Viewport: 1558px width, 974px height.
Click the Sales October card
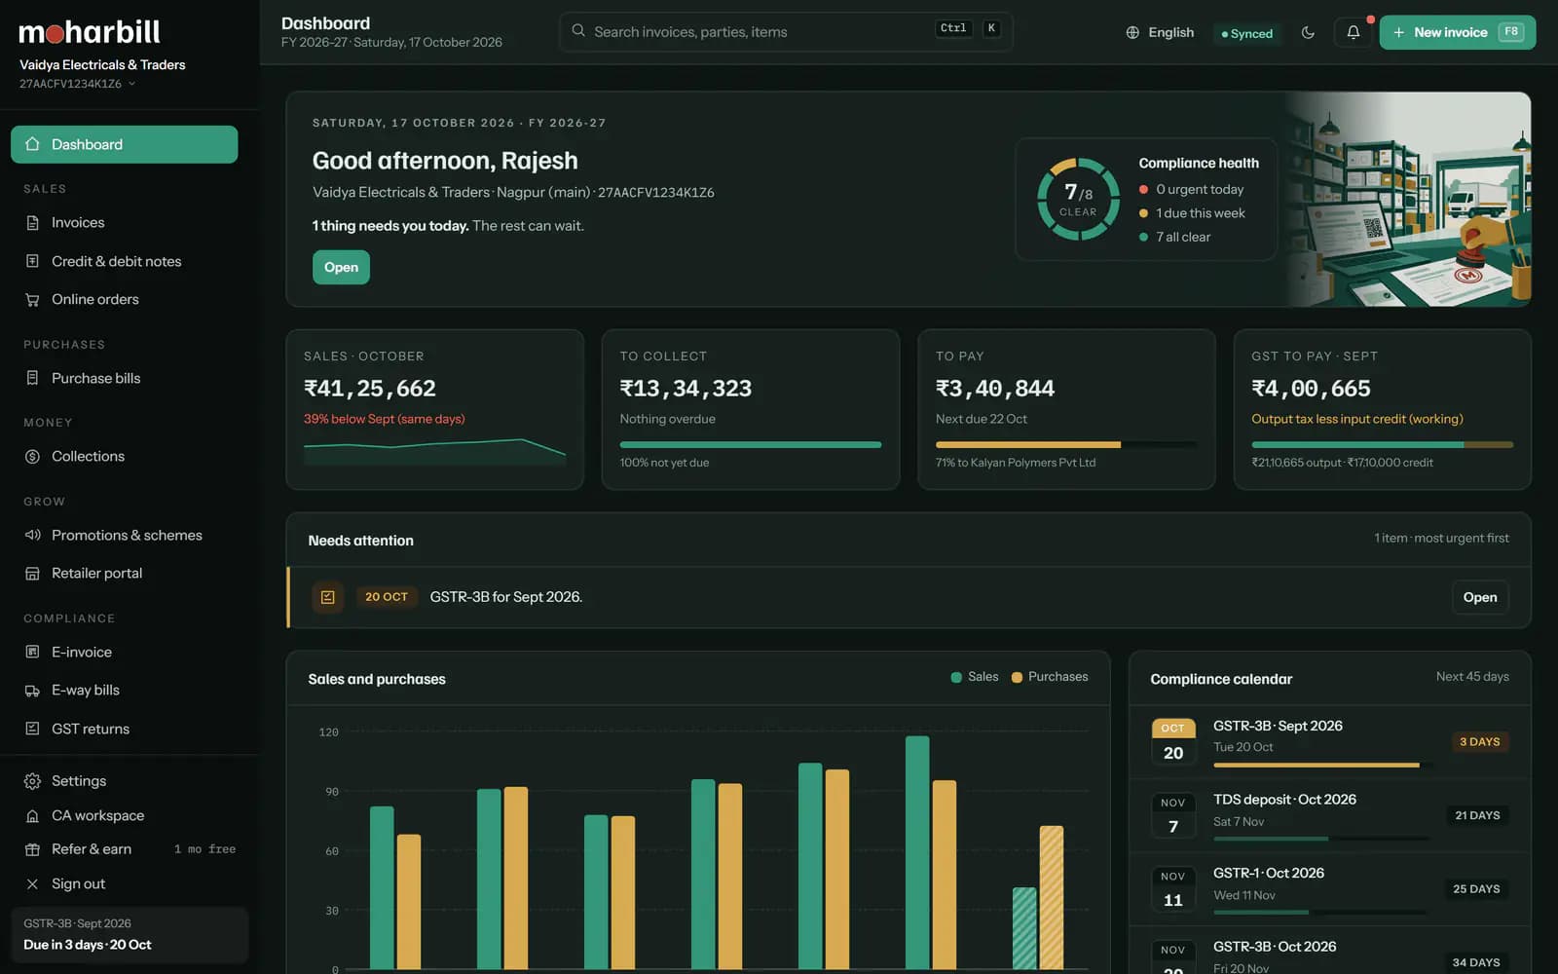coord(434,409)
